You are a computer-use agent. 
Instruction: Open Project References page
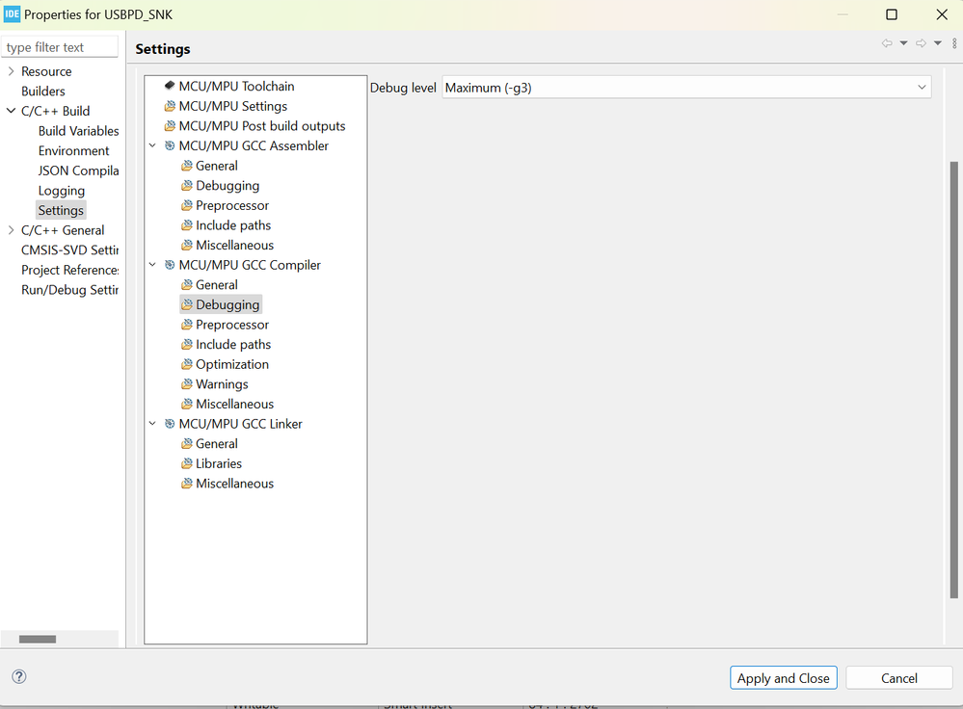point(70,270)
